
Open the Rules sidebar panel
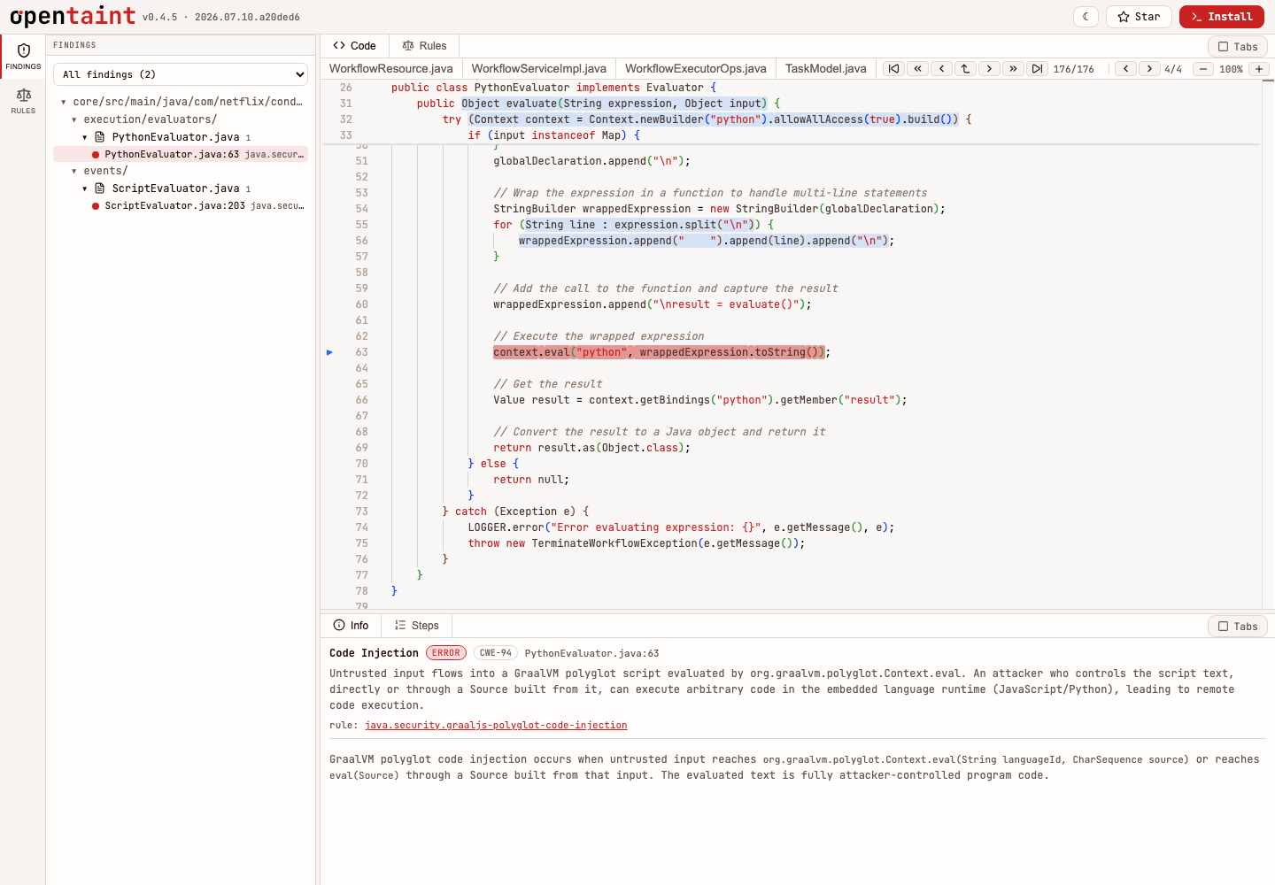click(x=23, y=101)
